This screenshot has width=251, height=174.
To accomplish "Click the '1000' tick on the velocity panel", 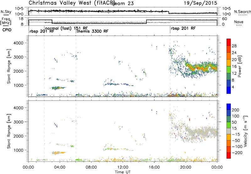I will [x=19, y=150].
